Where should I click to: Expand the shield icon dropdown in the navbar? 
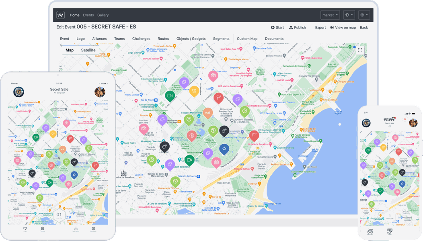pos(349,15)
